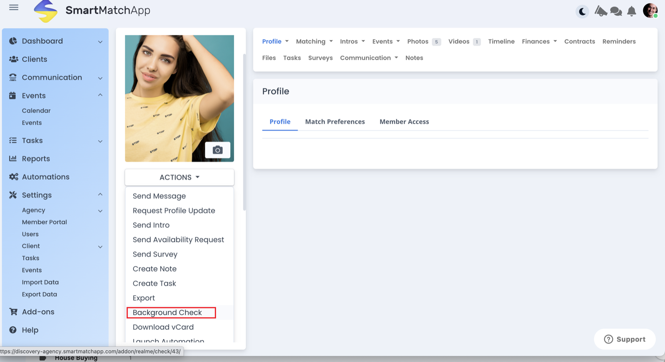Open Import Data settings link

40,282
